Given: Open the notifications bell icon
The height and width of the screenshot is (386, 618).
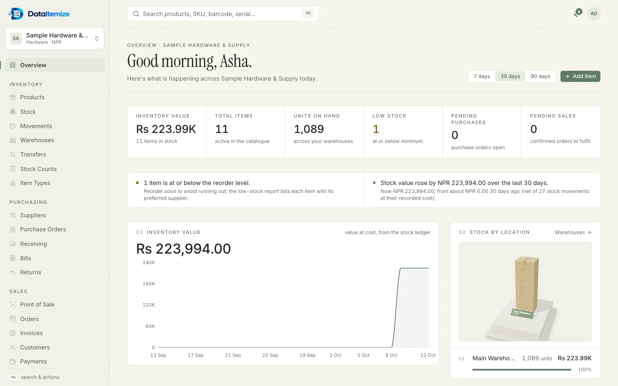Looking at the screenshot, I should (x=577, y=14).
